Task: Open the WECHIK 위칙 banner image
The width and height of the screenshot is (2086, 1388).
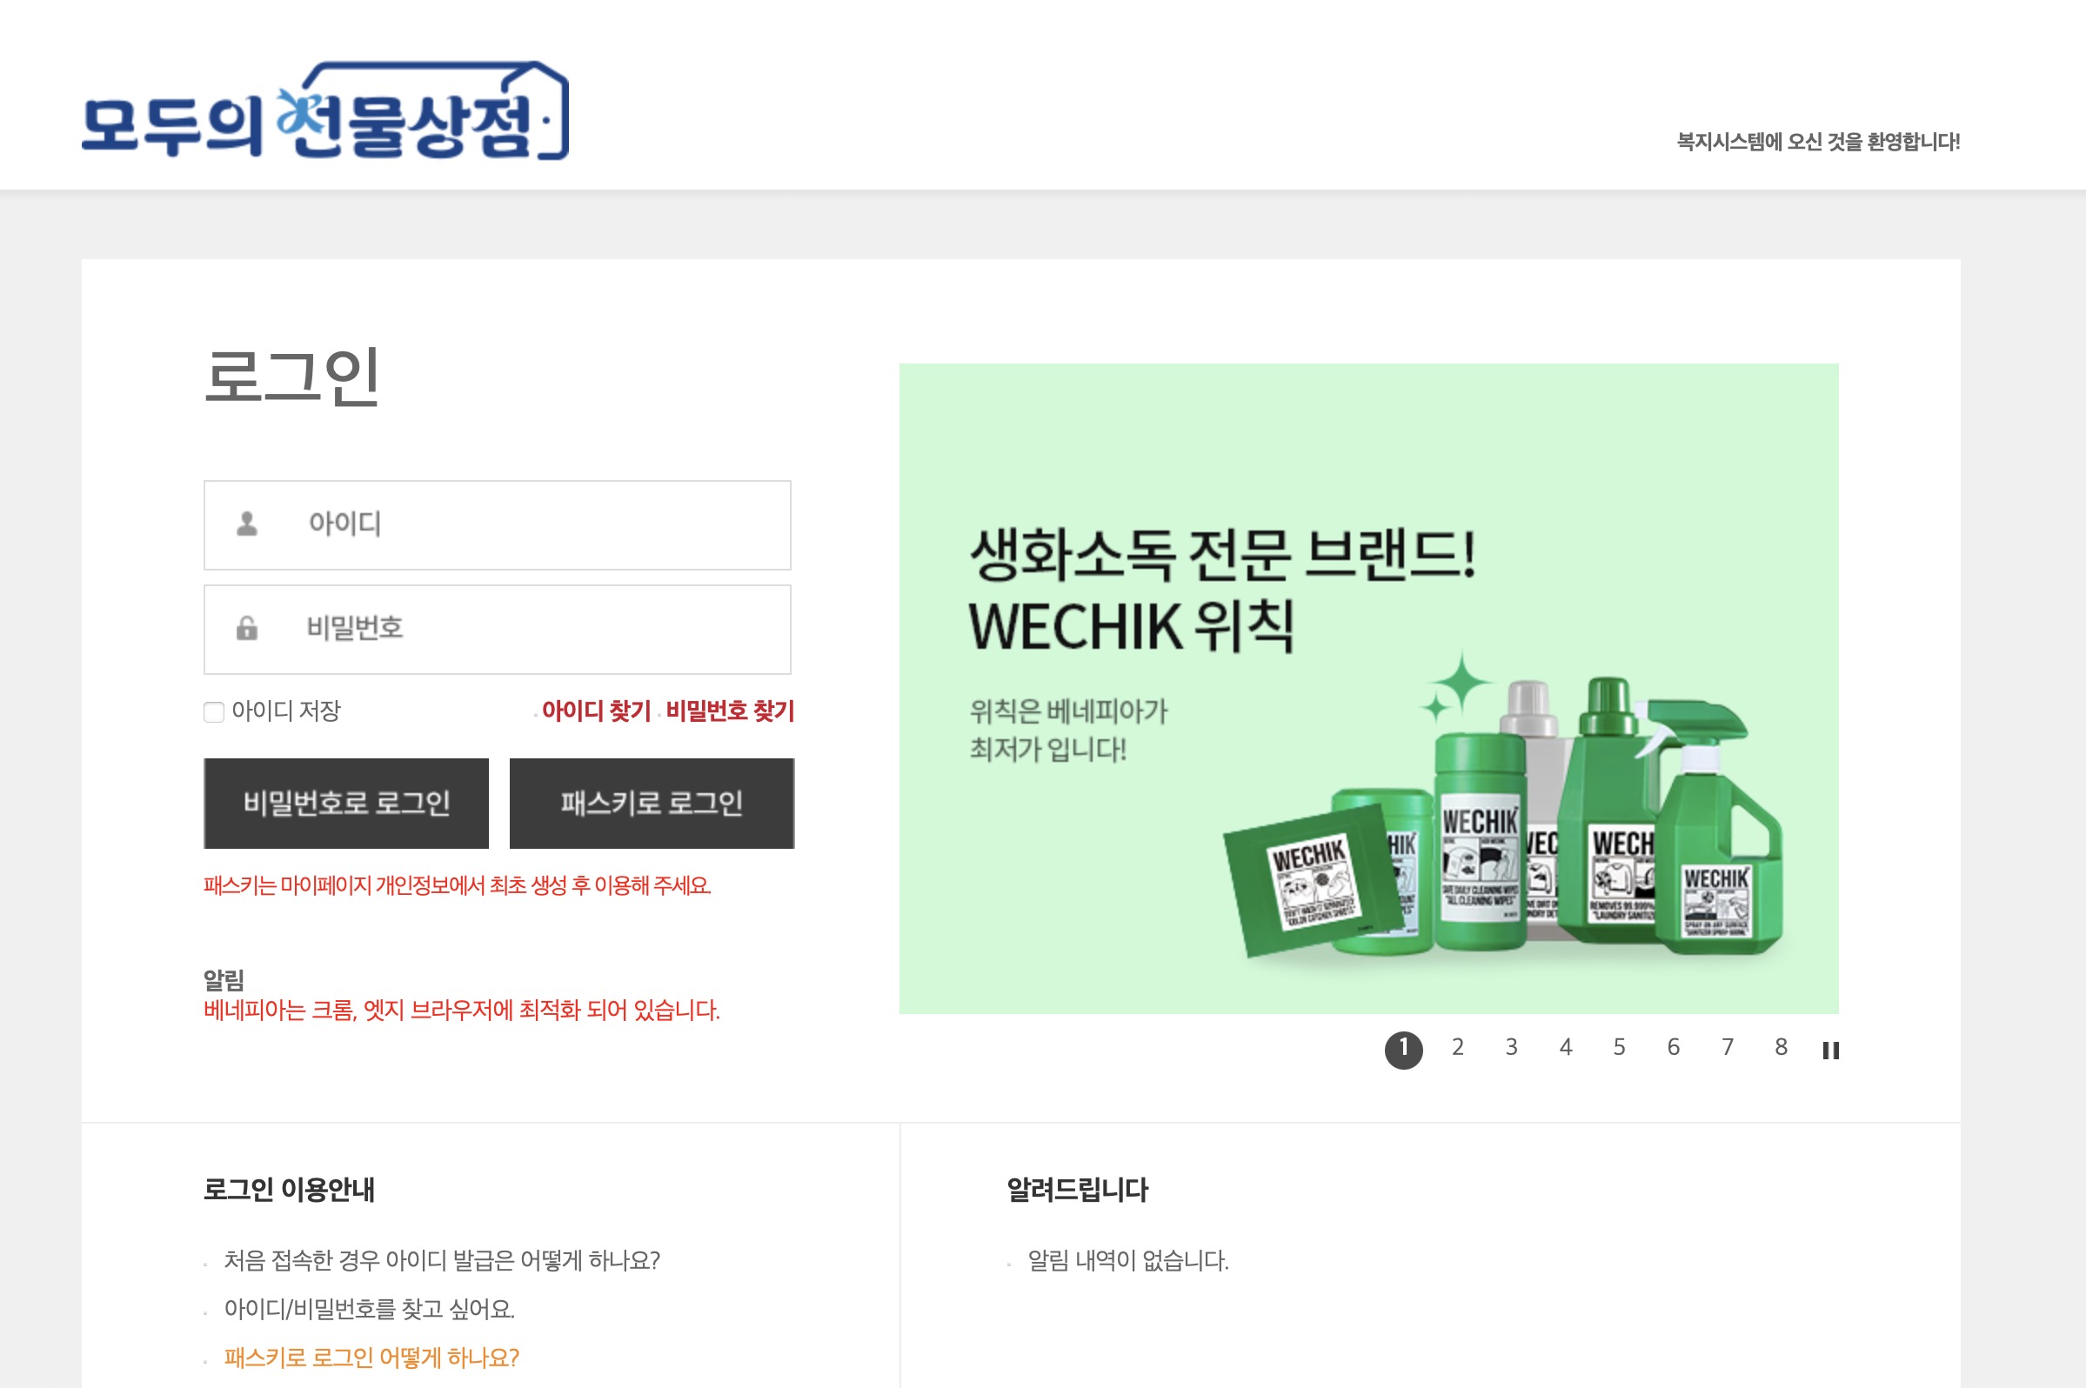Action: tap(1369, 688)
